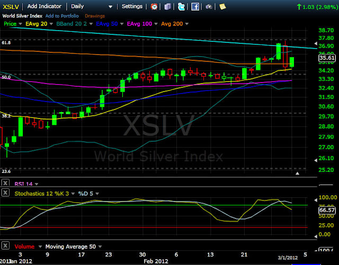Open the Settings menu
The image size is (339, 265).
pyautogui.click(x=132, y=6)
